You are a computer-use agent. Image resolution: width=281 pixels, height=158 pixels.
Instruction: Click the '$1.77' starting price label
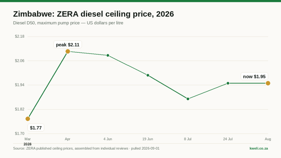click(36, 128)
